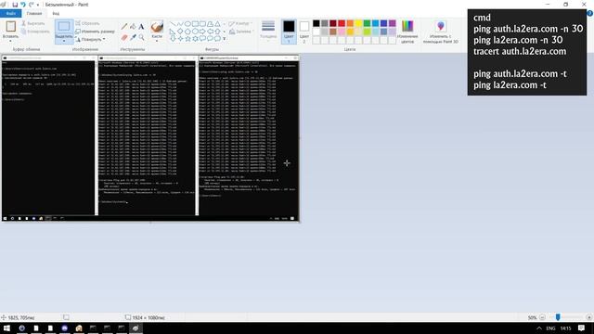The height and width of the screenshot is (334, 594).
Task: Expand the shapes gallery more arrow
Action: point(225,39)
